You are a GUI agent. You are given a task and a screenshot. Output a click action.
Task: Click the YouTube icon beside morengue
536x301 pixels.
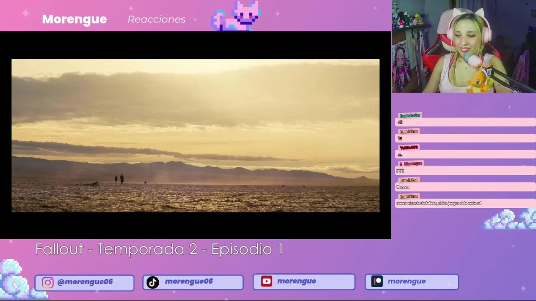(x=267, y=281)
